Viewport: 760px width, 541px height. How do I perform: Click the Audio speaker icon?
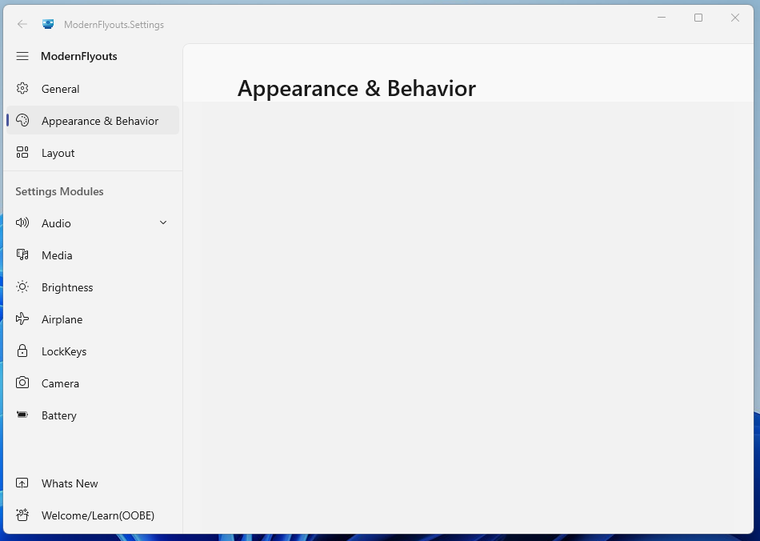pyautogui.click(x=22, y=223)
